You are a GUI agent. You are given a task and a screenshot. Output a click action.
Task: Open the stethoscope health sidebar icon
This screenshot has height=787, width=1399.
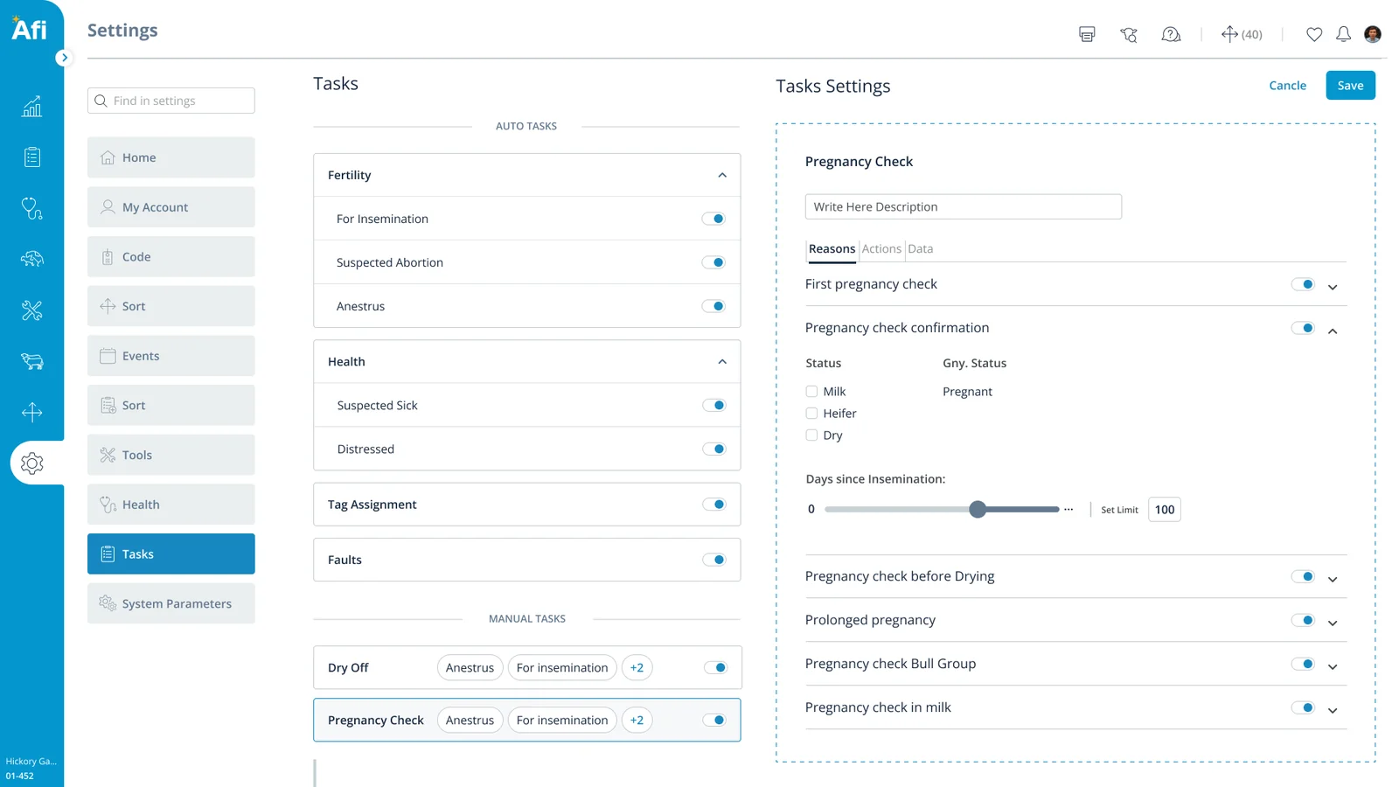(x=31, y=208)
